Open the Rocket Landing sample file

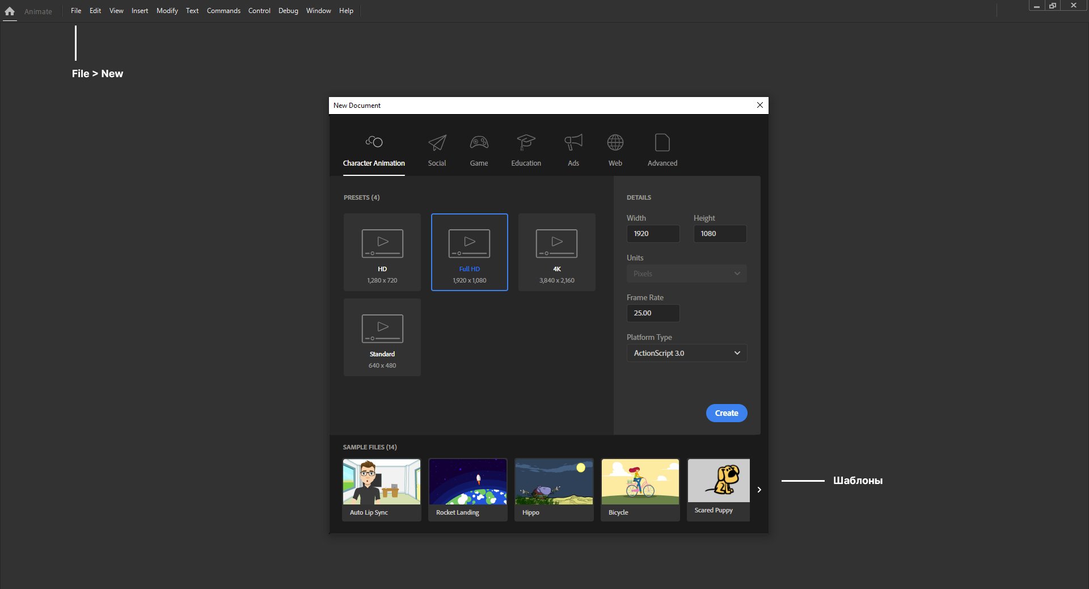(468, 490)
